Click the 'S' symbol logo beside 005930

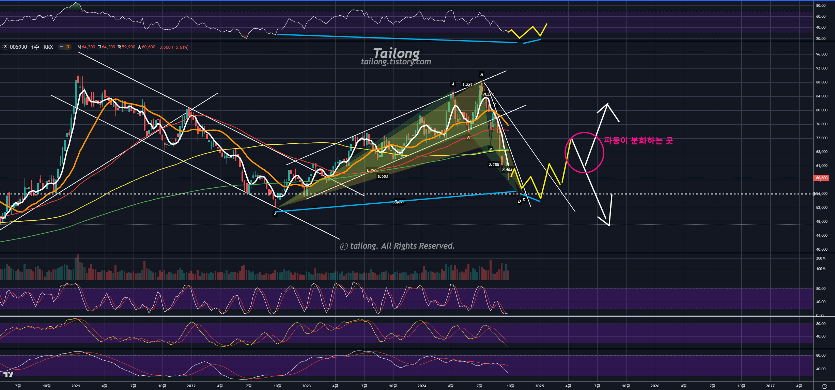(5, 47)
